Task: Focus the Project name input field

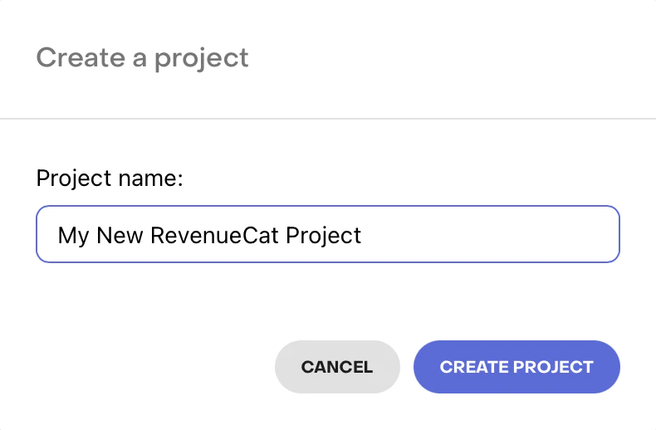Action: tap(328, 235)
